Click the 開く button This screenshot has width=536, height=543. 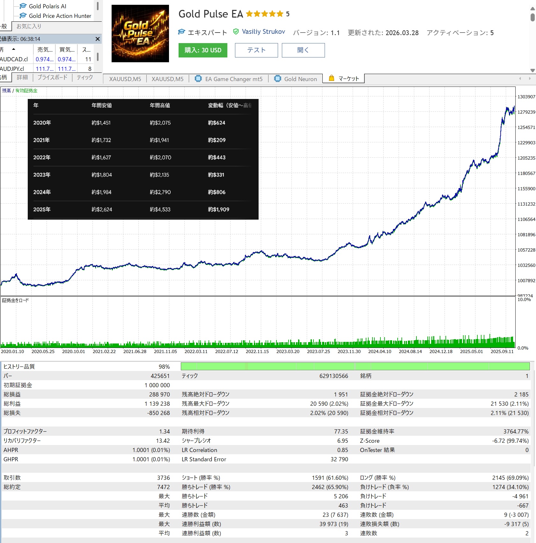[303, 50]
